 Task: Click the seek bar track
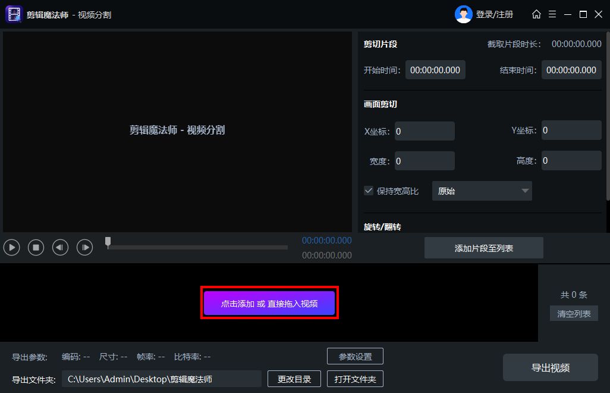click(x=197, y=247)
